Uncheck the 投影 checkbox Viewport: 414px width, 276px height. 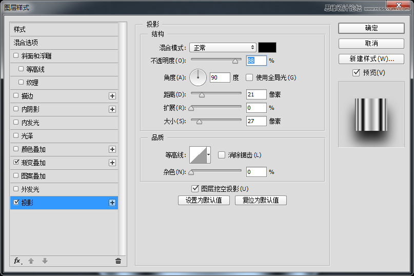(16, 202)
